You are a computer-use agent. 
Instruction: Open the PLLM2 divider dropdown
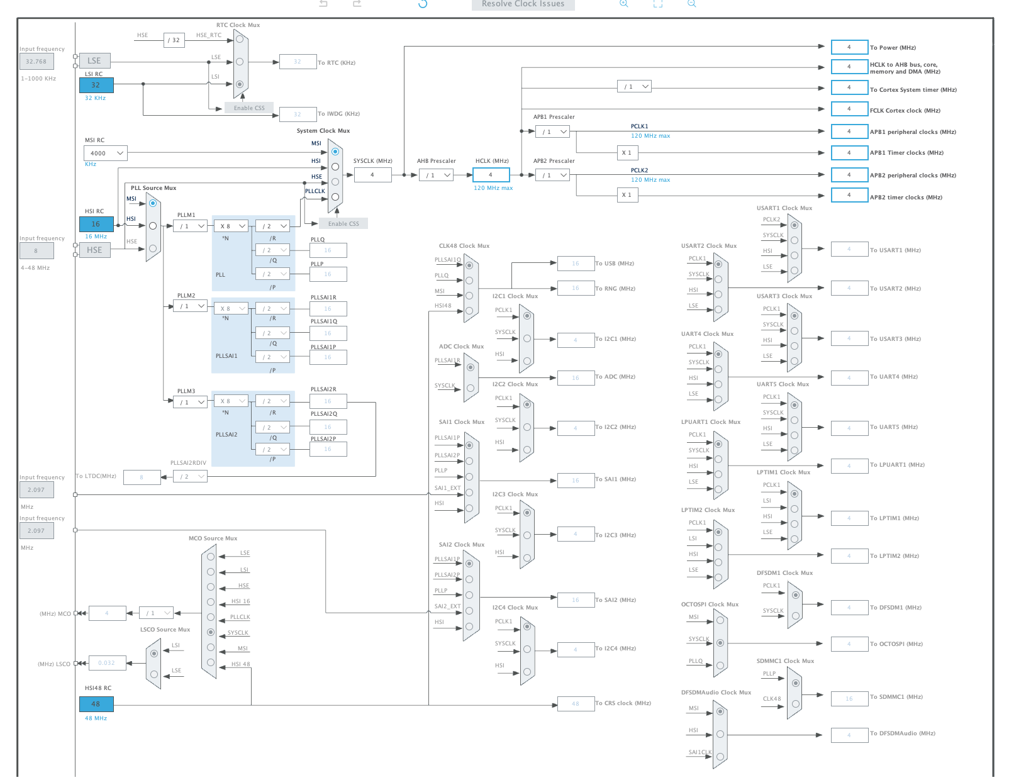tap(190, 306)
